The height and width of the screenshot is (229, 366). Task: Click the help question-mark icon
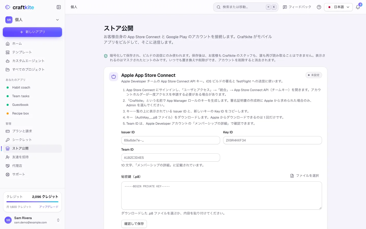coord(319,7)
